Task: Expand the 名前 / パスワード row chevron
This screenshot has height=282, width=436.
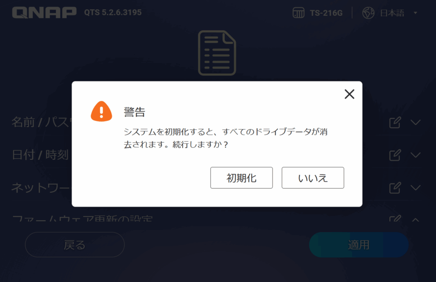Action: [x=416, y=122]
